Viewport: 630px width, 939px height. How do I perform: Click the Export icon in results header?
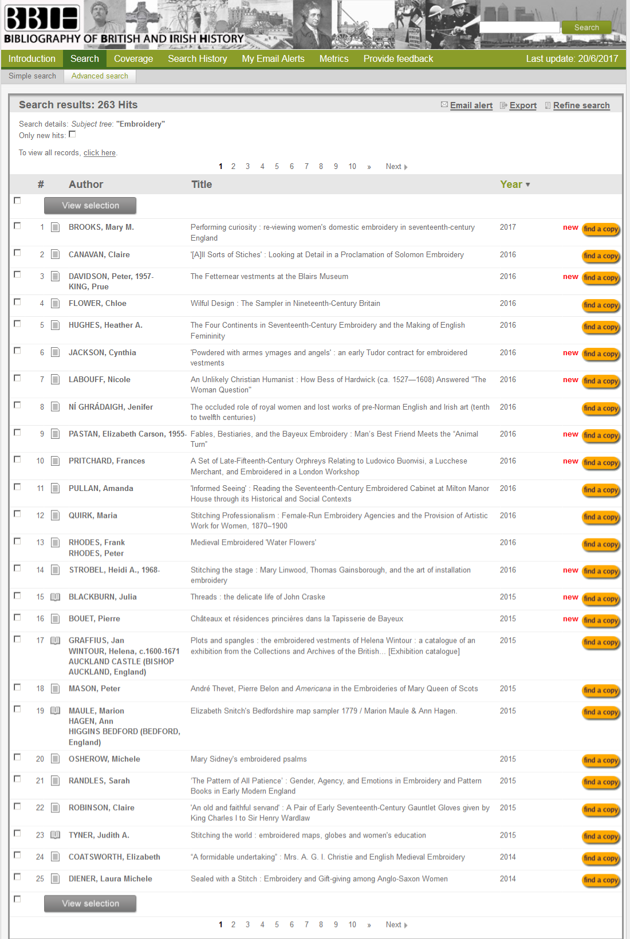[503, 105]
